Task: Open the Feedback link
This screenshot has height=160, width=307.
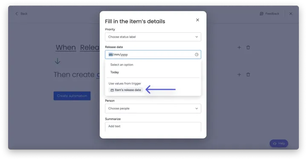Action: (269, 14)
